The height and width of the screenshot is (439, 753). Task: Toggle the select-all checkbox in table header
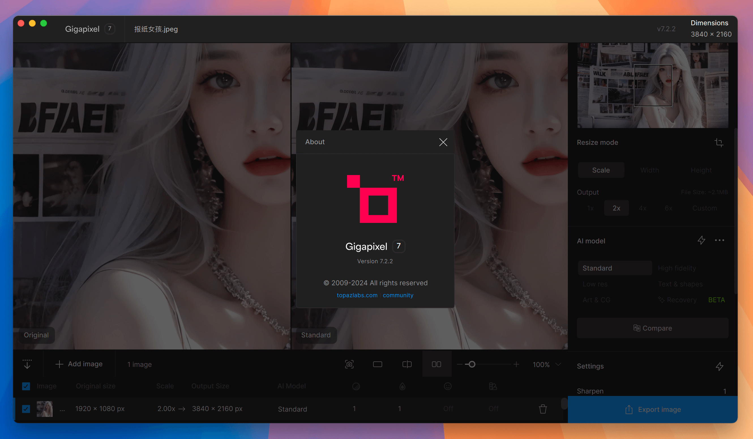26,386
